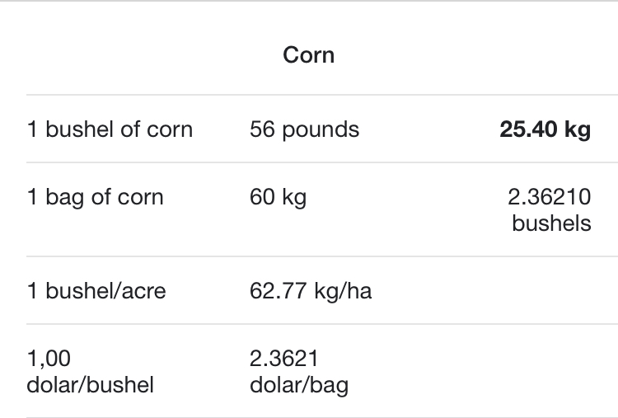The image size is (618, 418).
Task: Click the '56 pounds' value
Action: [x=304, y=129]
